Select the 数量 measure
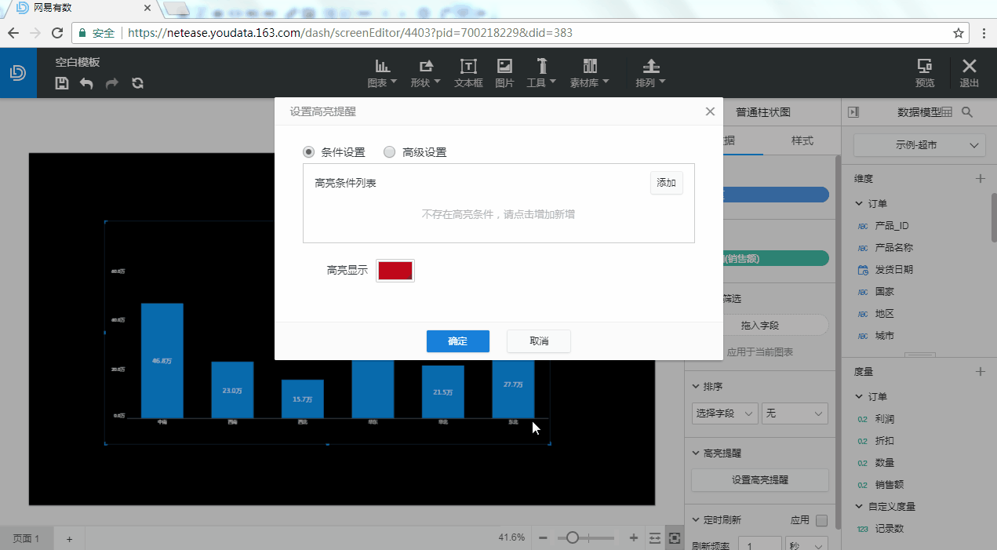997x550 pixels. [x=885, y=462]
